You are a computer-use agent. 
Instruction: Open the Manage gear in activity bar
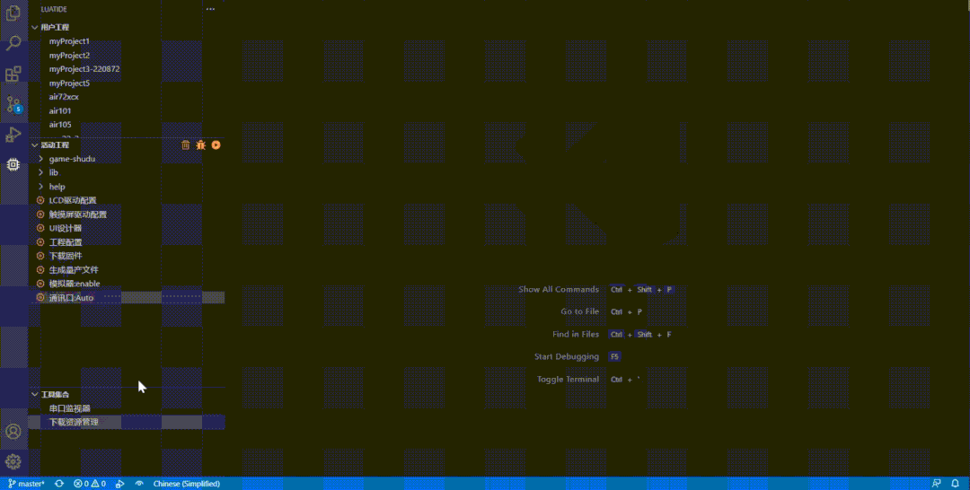click(13, 461)
